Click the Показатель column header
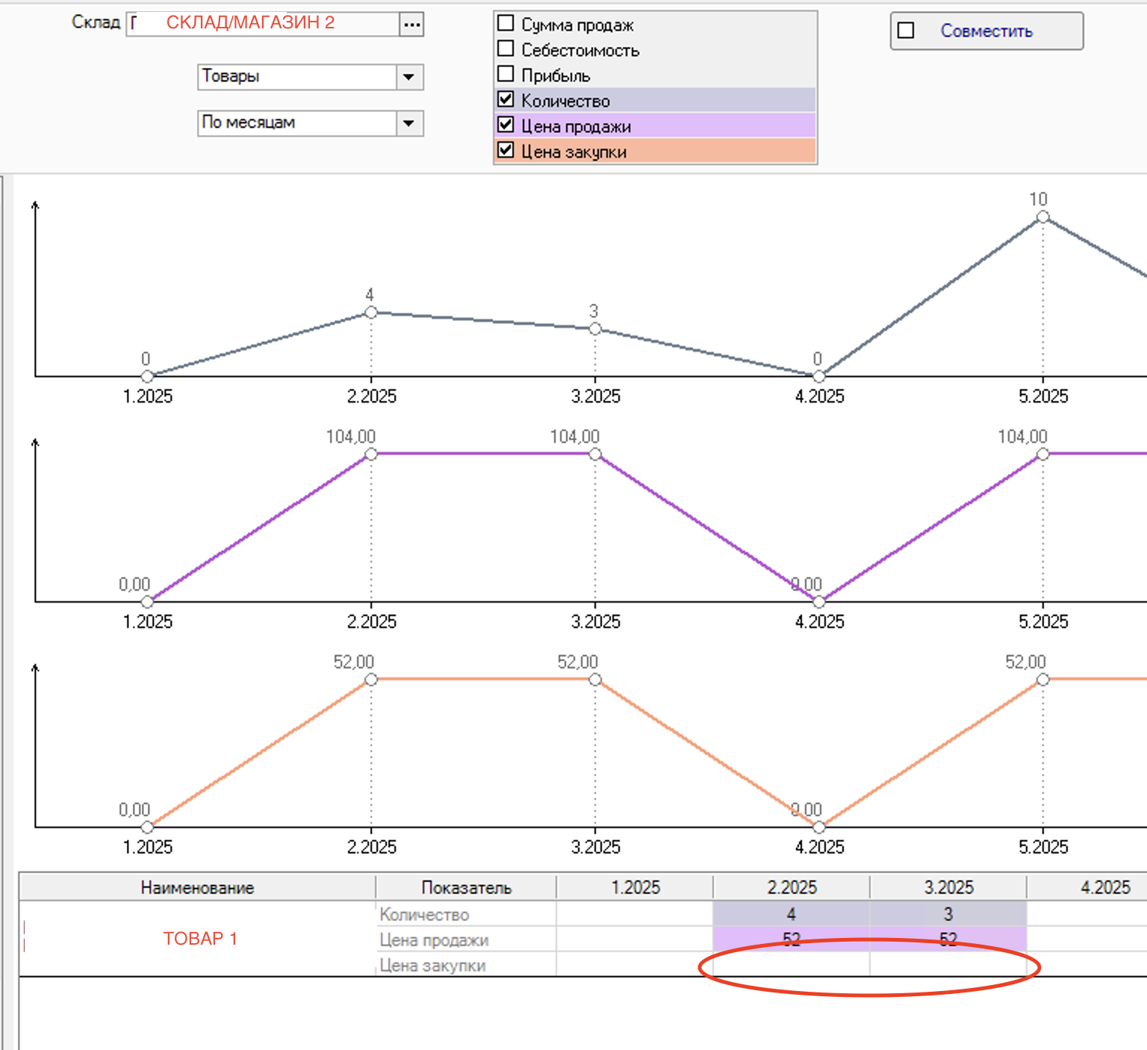Screen dimensions: 1147x1050 (x=466, y=888)
